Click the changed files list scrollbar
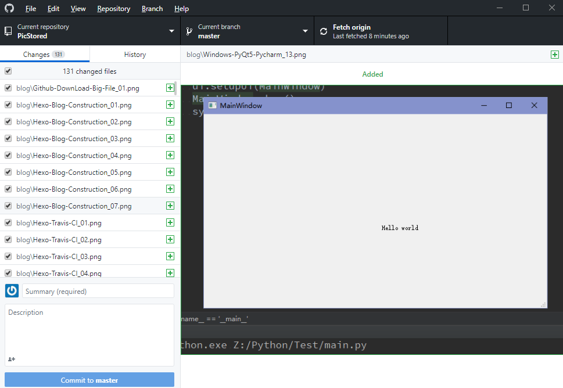Screen dimensions: 563x388 [175, 88]
